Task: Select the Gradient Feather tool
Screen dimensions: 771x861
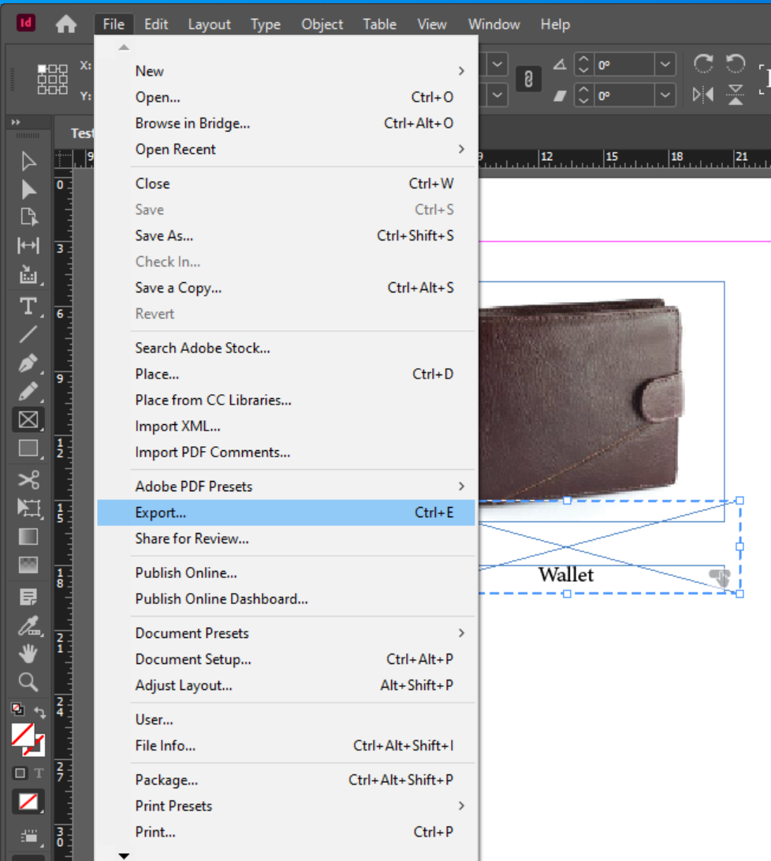Action: (28, 565)
